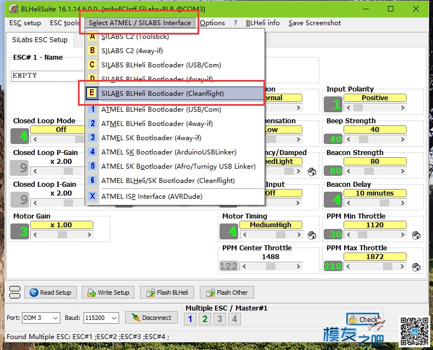Image resolution: width=433 pixels, height=350 pixels.
Task: Click Save Screenshot menu item
Action: click(314, 23)
